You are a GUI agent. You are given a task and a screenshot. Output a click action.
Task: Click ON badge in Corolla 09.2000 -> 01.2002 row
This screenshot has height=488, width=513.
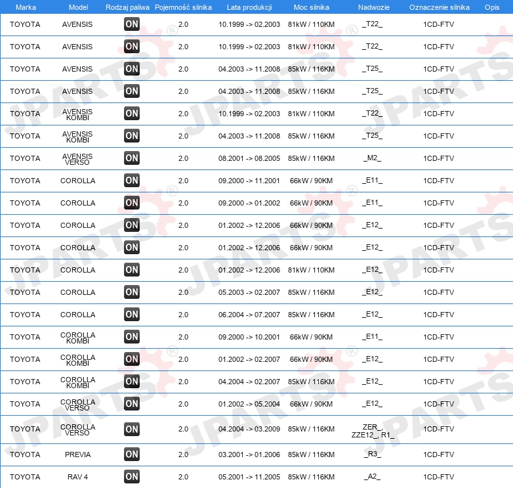coord(132,203)
